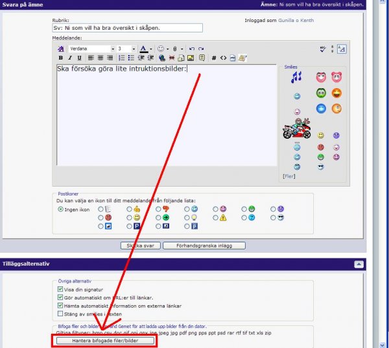Insert the green frog-face smiley
Image resolution: width=389 pixels, height=348 pixels.
[321, 93]
